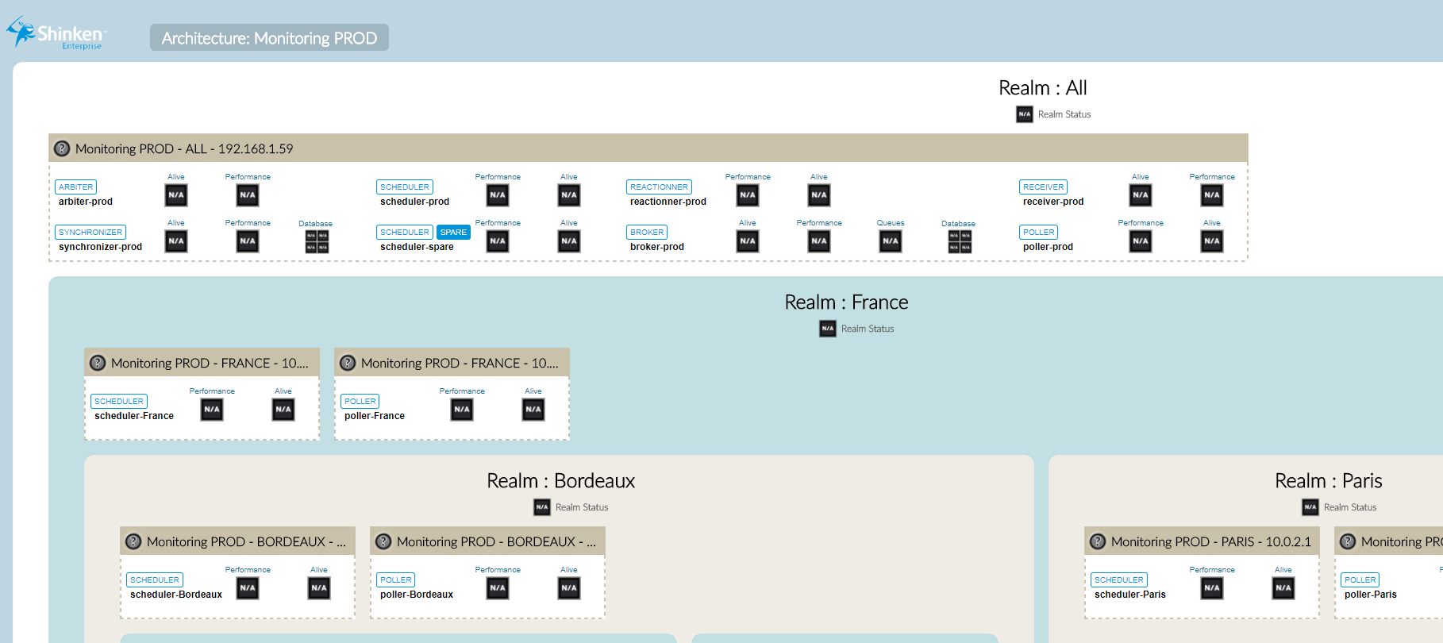Open the receiver-prod daemon name
This screenshot has width=1443, height=643.
pyautogui.click(x=1053, y=202)
